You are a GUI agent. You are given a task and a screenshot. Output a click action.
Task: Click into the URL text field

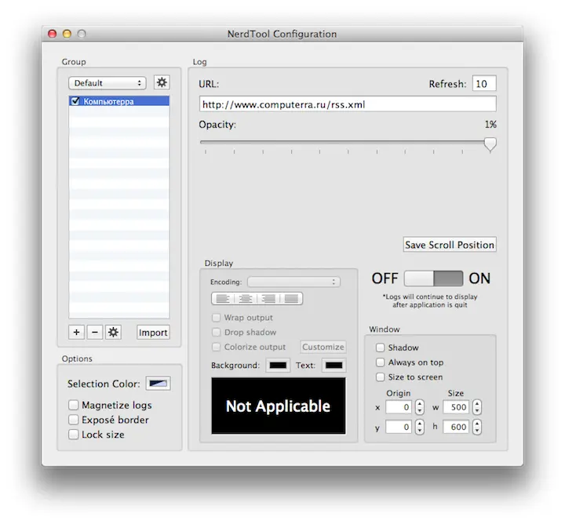click(x=348, y=104)
